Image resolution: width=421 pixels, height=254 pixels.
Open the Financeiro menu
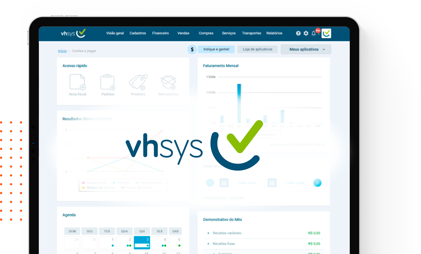click(x=160, y=33)
